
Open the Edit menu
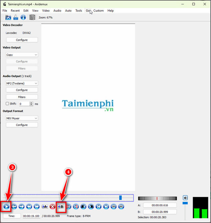(x=26, y=10)
